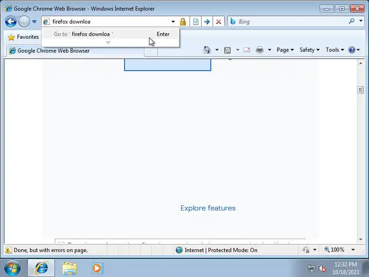Stop loading with the red X
Viewport: 369px width, 277px height.
(219, 22)
